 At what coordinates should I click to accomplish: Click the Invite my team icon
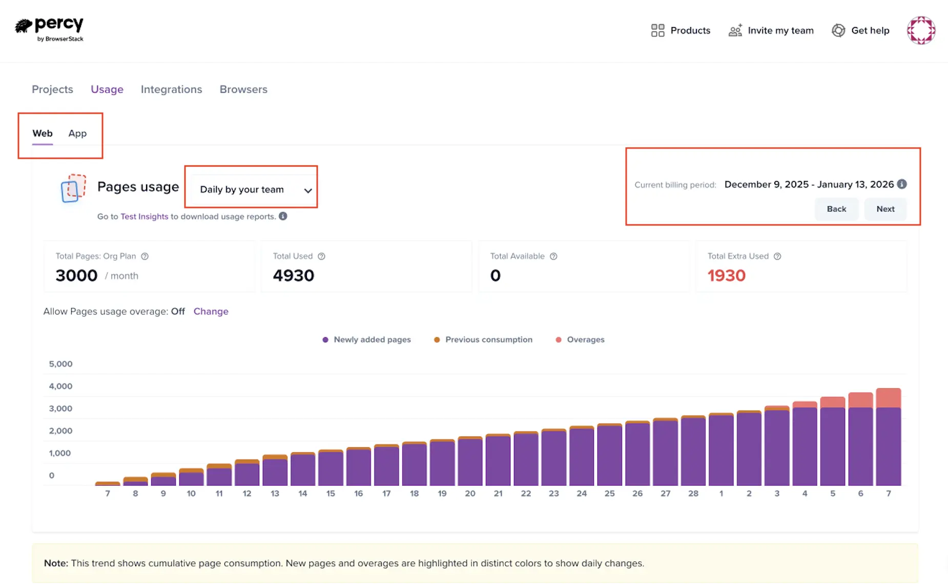(735, 31)
